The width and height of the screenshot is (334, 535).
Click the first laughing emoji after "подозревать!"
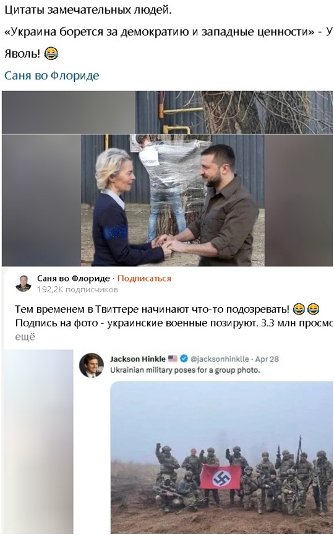click(x=299, y=309)
